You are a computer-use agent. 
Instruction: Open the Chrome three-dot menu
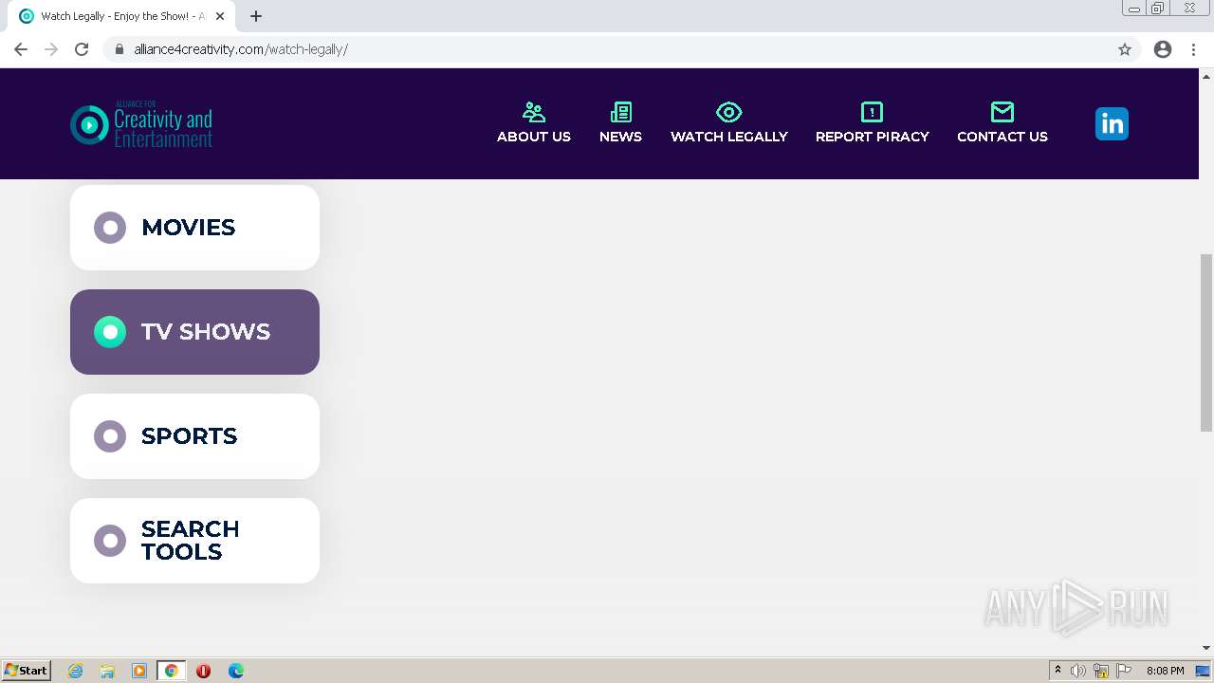(x=1194, y=49)
